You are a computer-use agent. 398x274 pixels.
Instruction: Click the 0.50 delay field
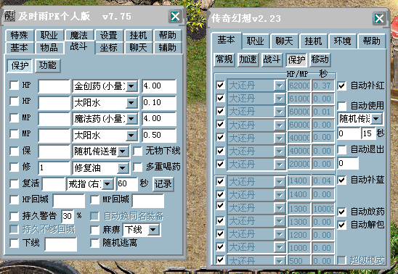[159, 136]
